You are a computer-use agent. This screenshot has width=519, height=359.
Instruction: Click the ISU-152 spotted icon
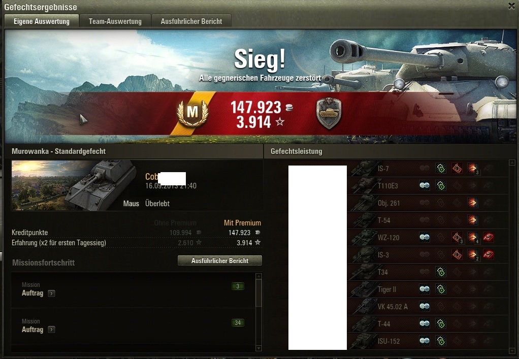point(425,341)
